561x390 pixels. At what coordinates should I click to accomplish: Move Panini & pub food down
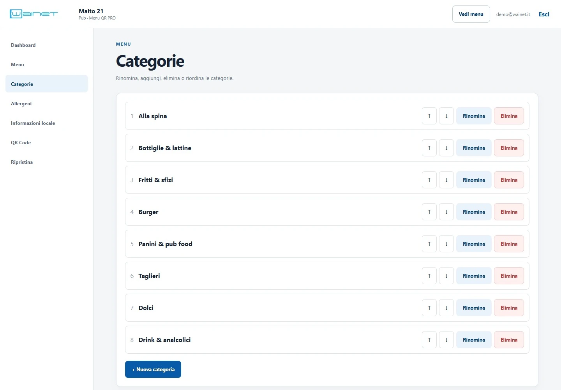[446, 244]
